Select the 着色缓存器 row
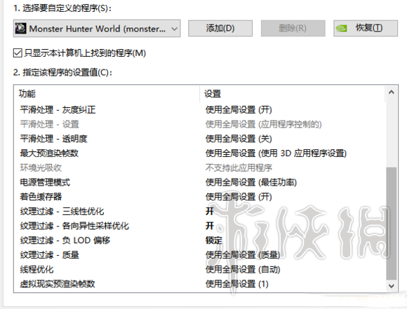This screenshot has width=407, height=309. [x=200, y=197]
